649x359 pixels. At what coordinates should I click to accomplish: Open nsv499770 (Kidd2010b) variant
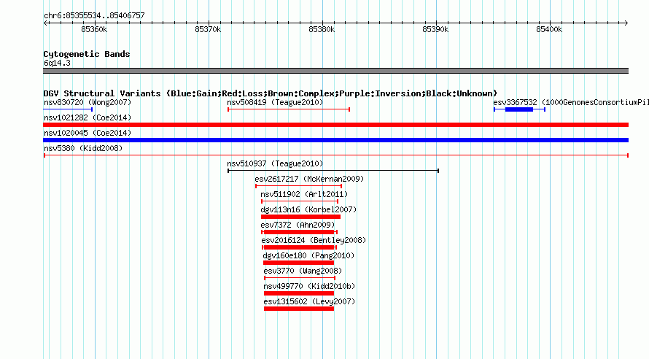coord(310,286)
